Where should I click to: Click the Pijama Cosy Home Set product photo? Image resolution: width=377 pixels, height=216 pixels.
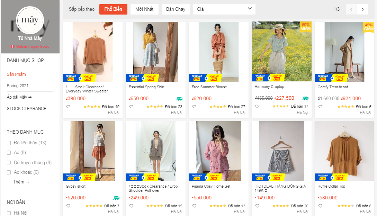tap(218, 151)
